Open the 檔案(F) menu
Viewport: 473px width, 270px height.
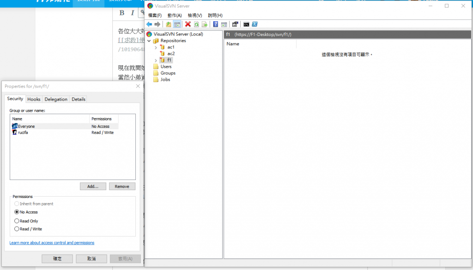(x=155, y=15)
